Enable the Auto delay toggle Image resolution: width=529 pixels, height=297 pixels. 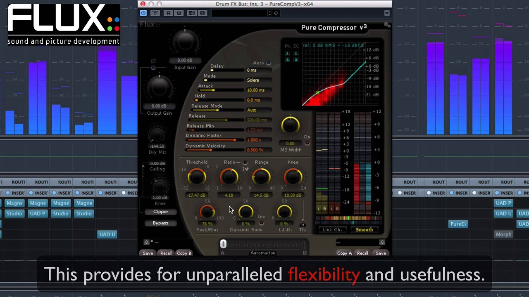pyautogui.click(x=269, y=63)
